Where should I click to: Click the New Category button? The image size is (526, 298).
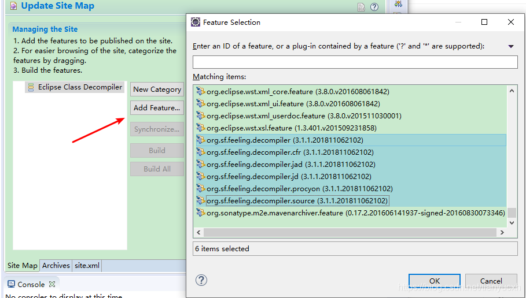[157, 90]
